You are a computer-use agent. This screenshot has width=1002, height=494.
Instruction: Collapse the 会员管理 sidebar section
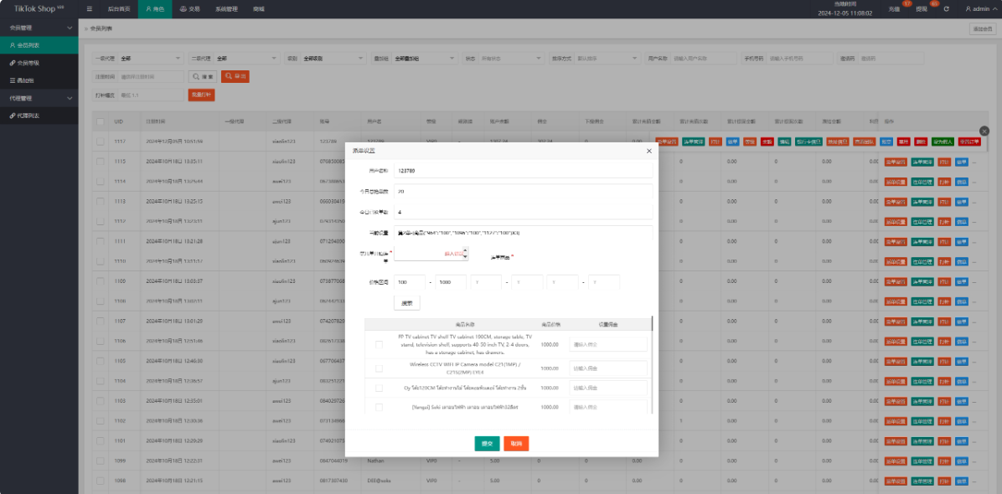tap(39, 28)
